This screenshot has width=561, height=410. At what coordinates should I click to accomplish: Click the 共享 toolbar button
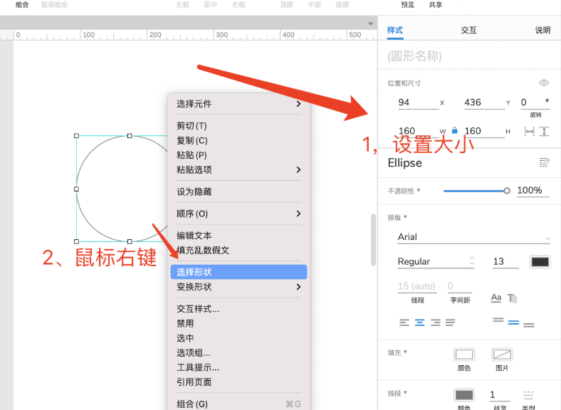[436, 5]
